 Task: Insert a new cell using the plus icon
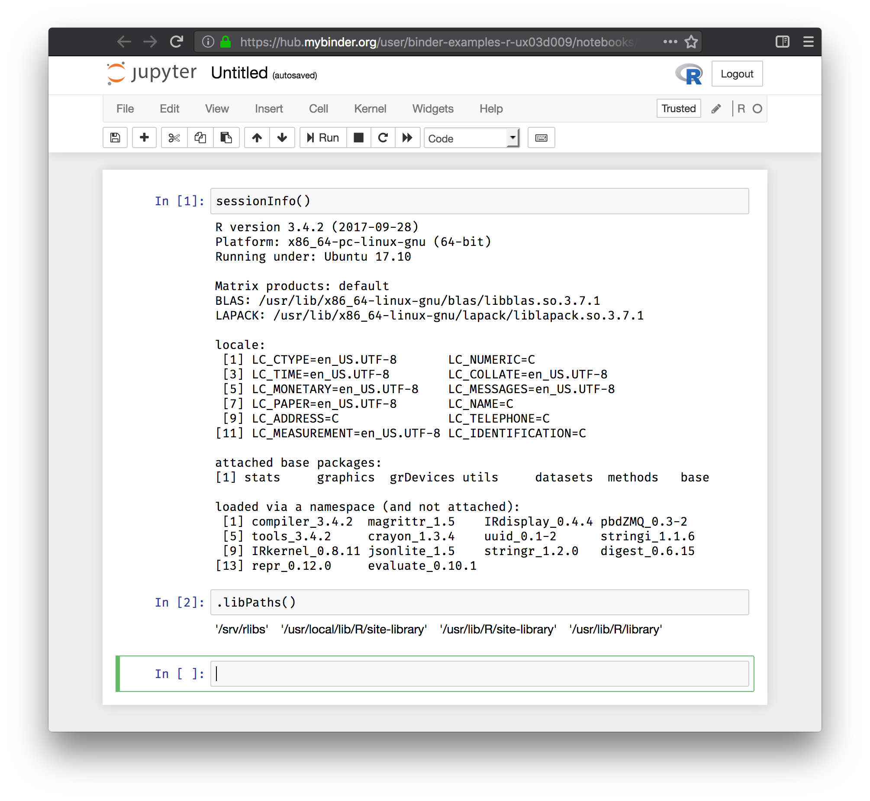(144, 137)
